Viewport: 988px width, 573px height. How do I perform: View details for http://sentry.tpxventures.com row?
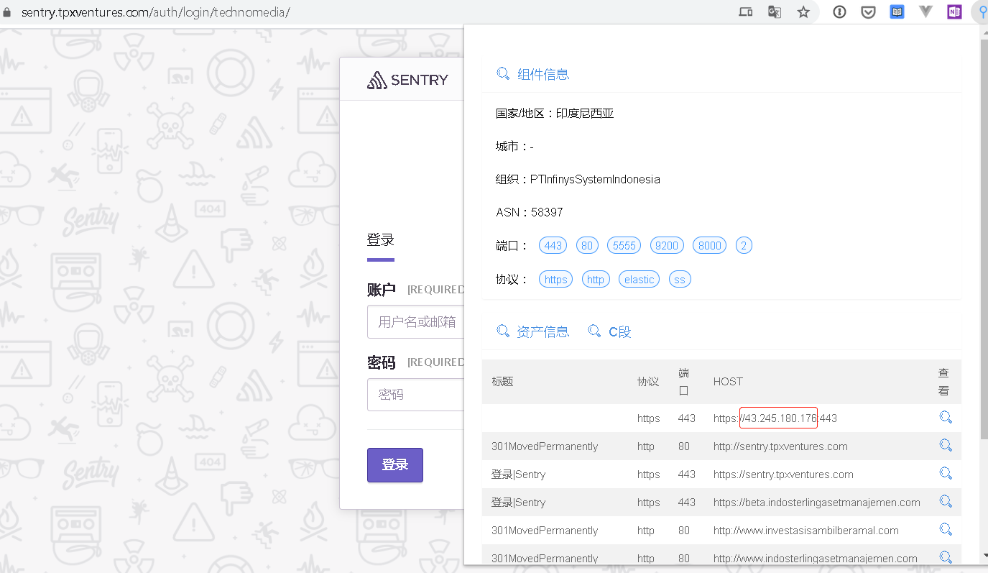(946, 446)
